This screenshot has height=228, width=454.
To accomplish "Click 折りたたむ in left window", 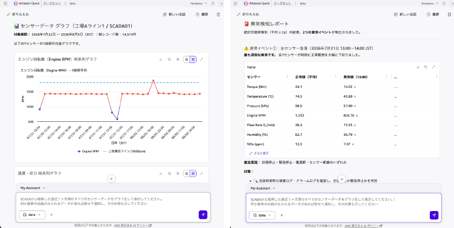I will pyautogui.click(x=18, y=14).
